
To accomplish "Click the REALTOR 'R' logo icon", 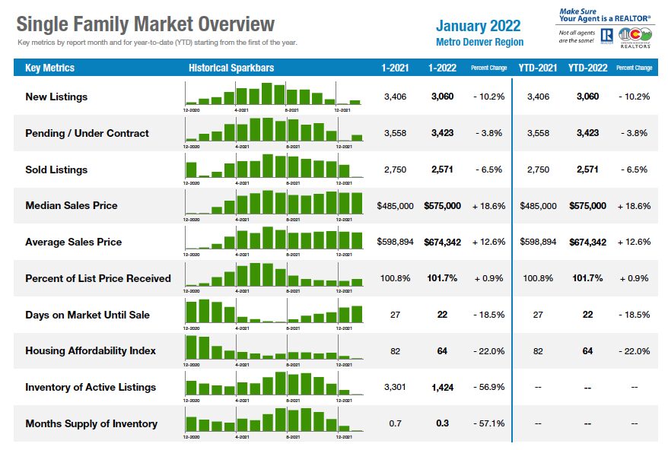I will [606, 36].
